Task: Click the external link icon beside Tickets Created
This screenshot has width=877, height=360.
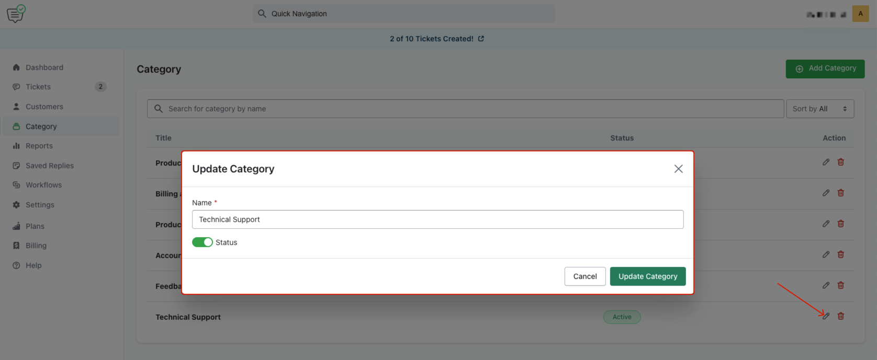Action: tap(481, 39)
